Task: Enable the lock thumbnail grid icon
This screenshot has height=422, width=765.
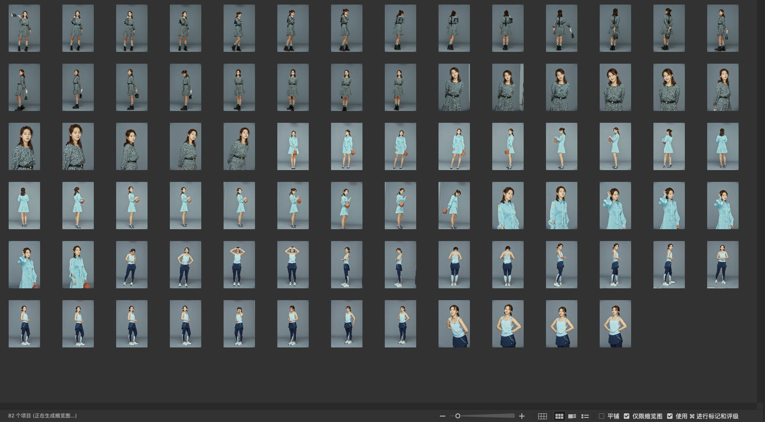Action: pos(542,416)
